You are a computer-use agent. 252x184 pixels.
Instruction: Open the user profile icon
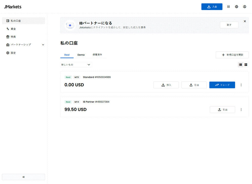245,7
